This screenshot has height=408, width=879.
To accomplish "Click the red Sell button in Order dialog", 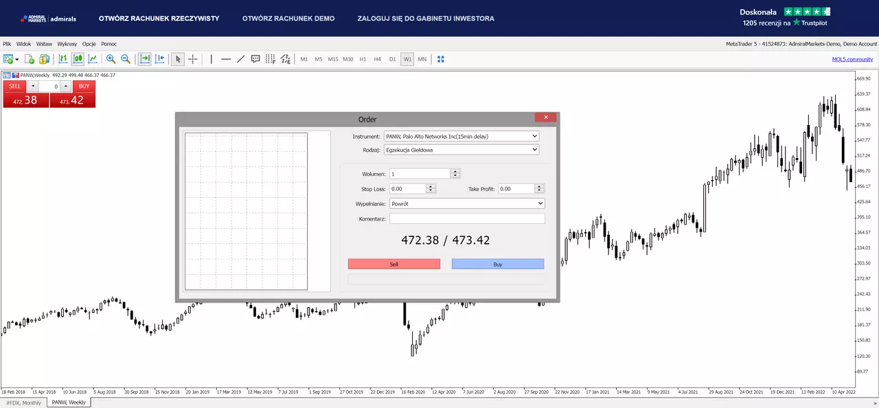I will [394, 264].
